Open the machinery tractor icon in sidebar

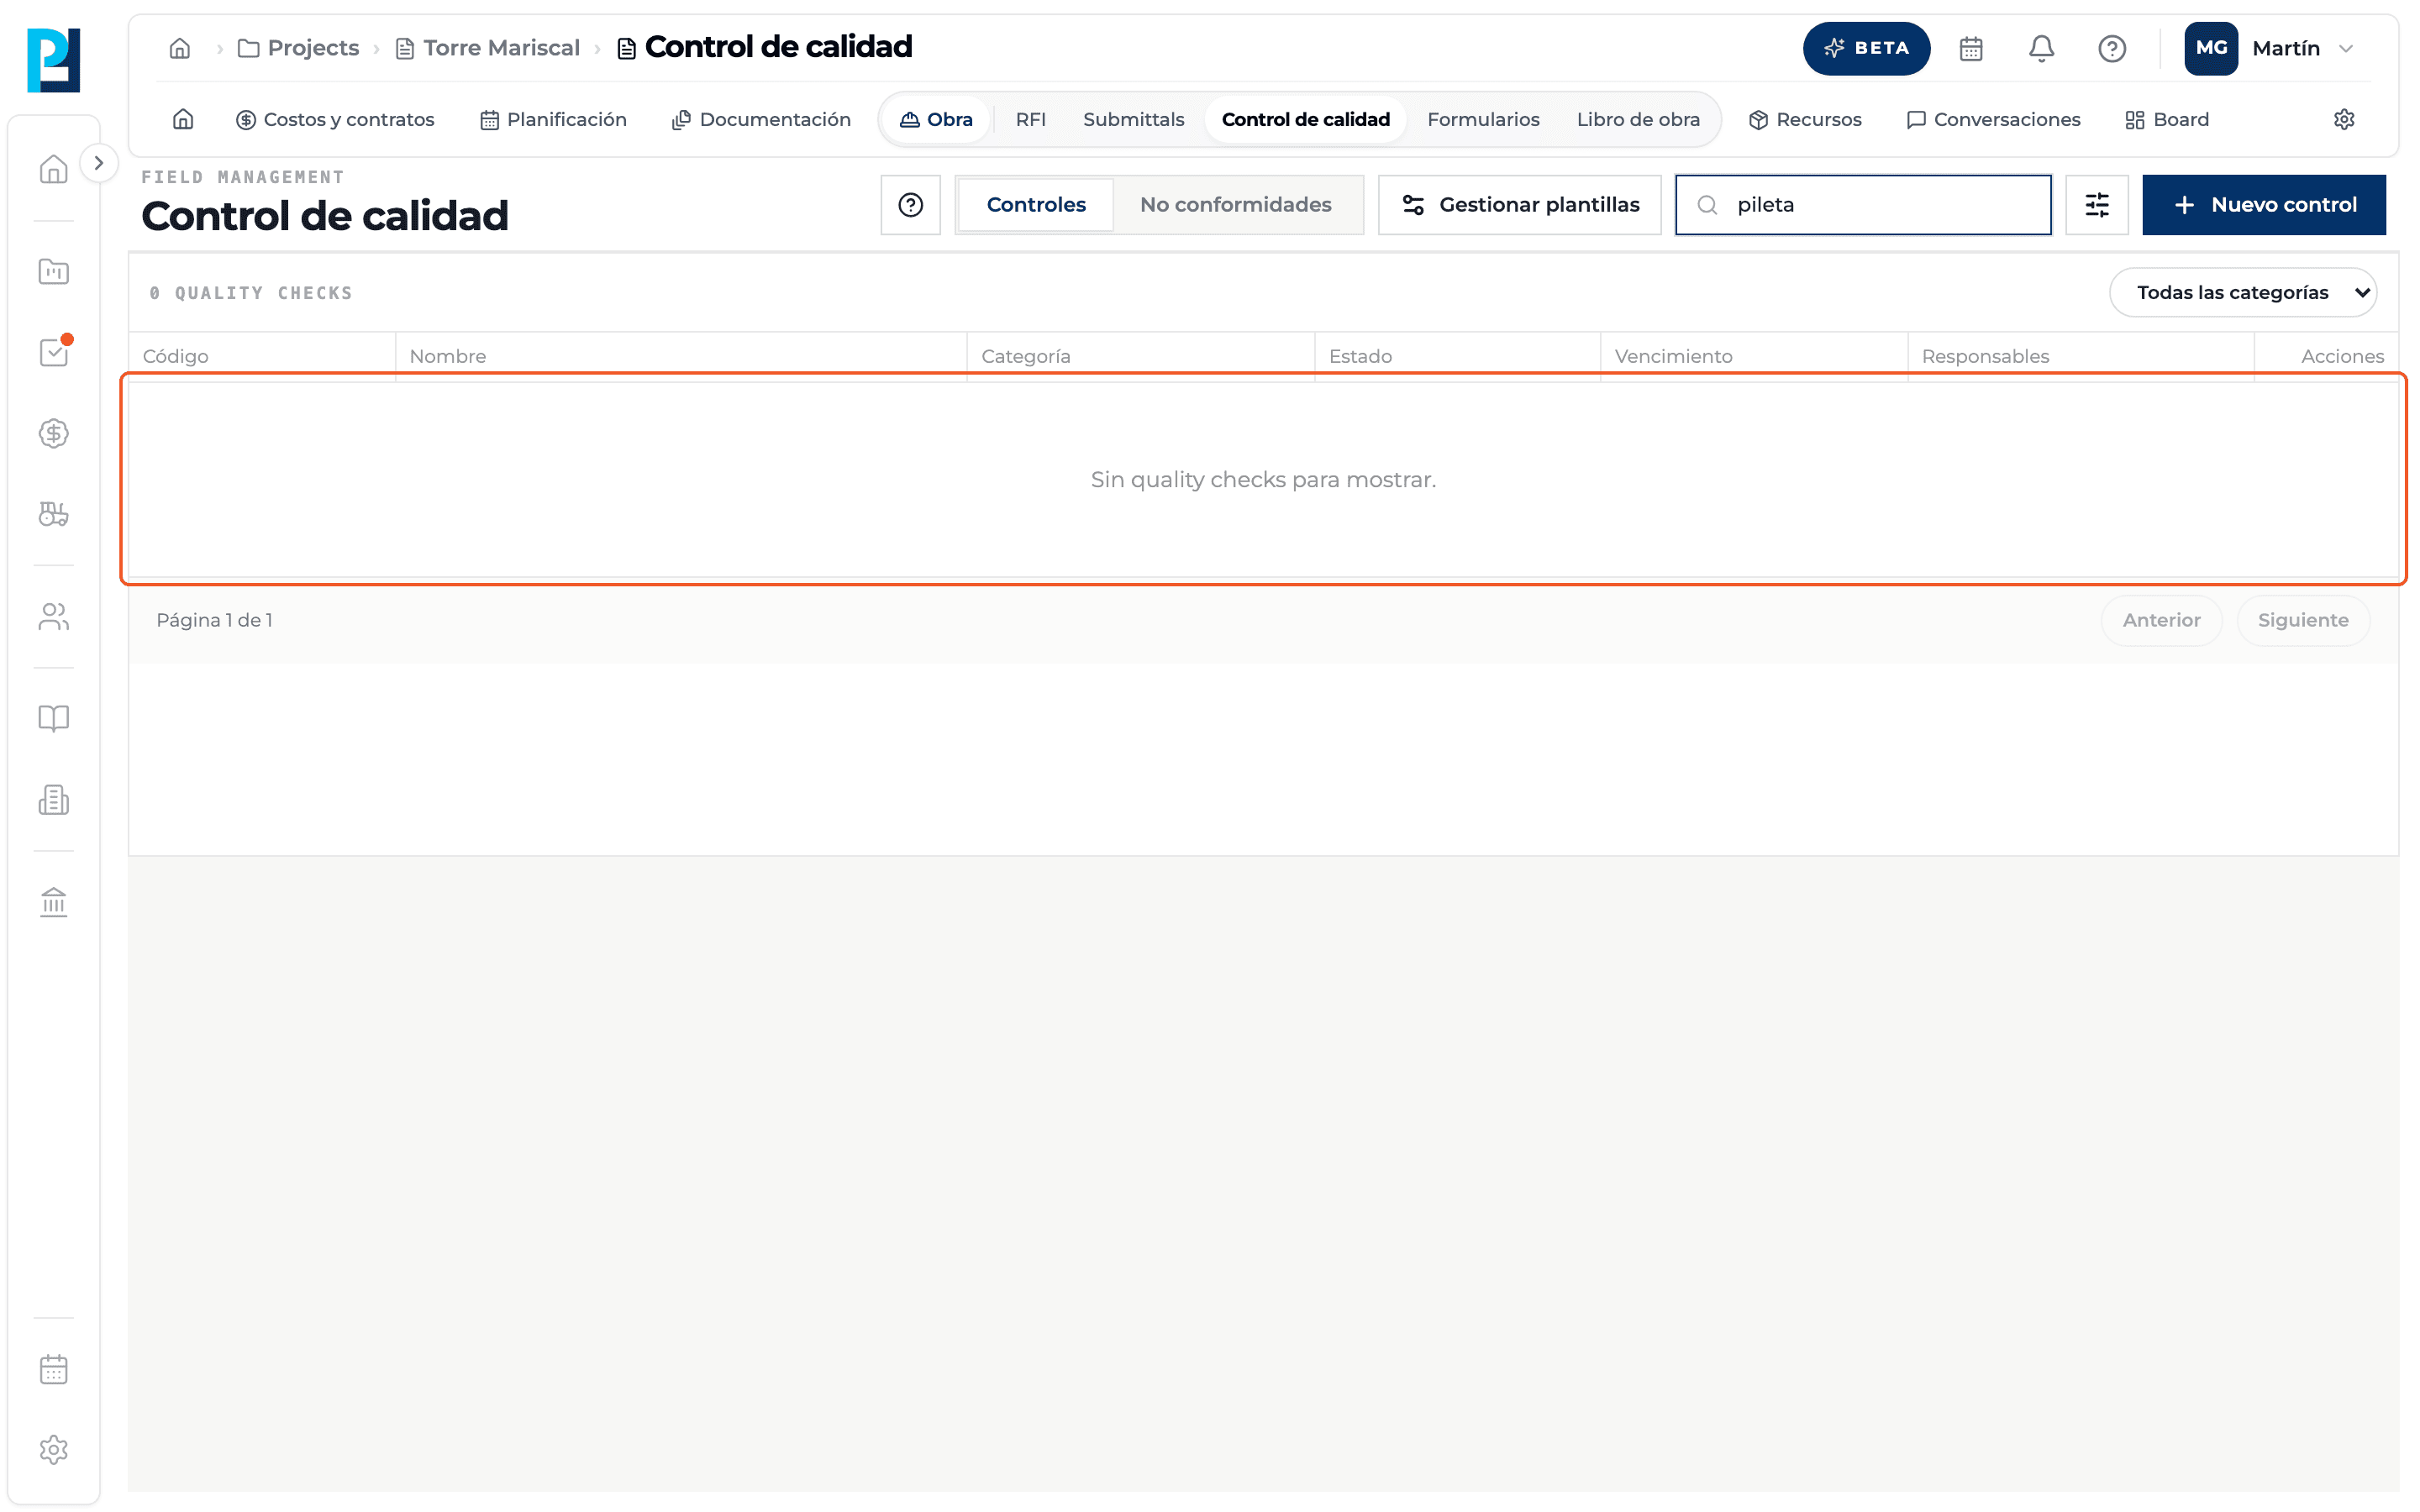coord(54,514)
